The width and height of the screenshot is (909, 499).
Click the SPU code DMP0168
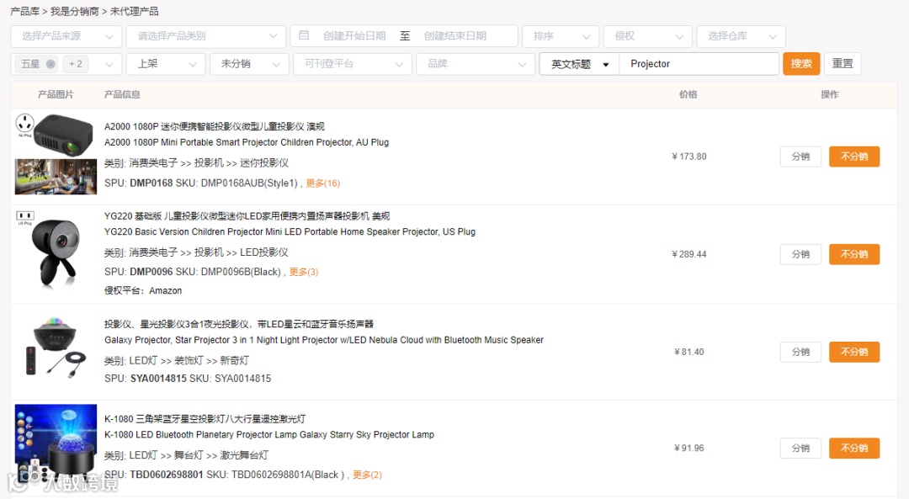click(x=151, y=183)
